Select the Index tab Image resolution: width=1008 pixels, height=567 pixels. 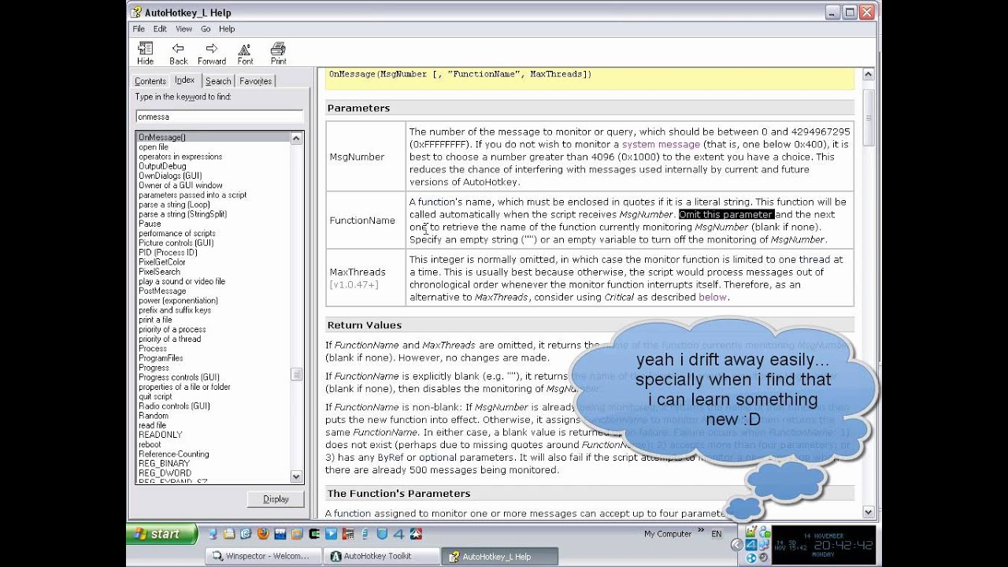tap(185, 80)
